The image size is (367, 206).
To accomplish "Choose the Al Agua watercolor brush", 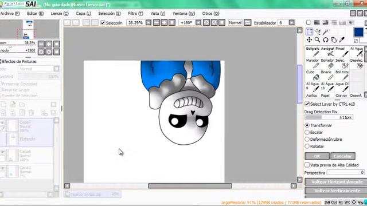I will pos(357,51).
